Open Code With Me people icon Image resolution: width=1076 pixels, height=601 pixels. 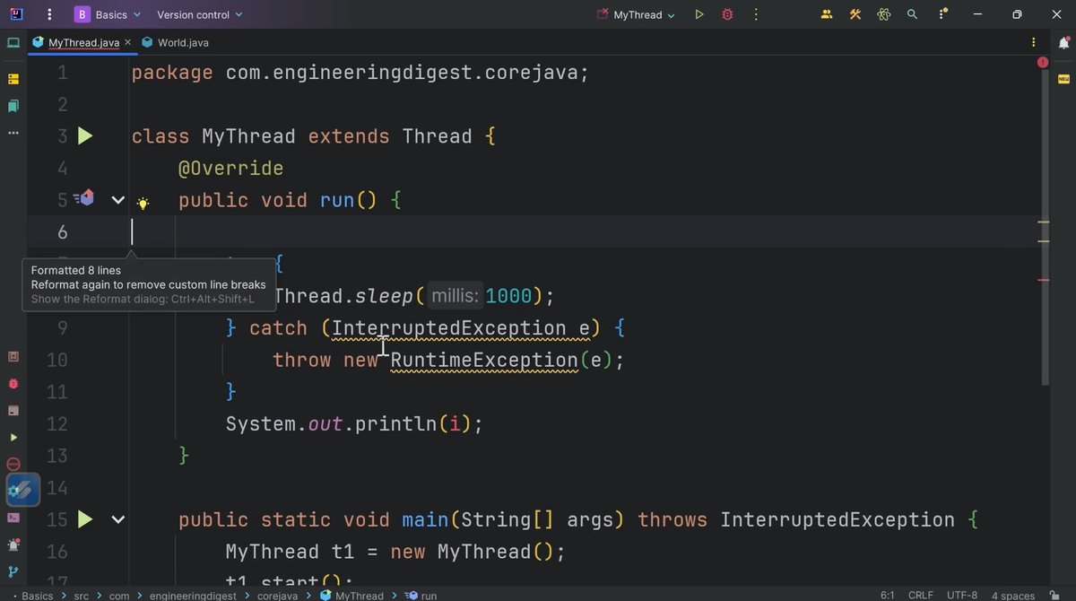pyautogui.click(x=827, y=14)
